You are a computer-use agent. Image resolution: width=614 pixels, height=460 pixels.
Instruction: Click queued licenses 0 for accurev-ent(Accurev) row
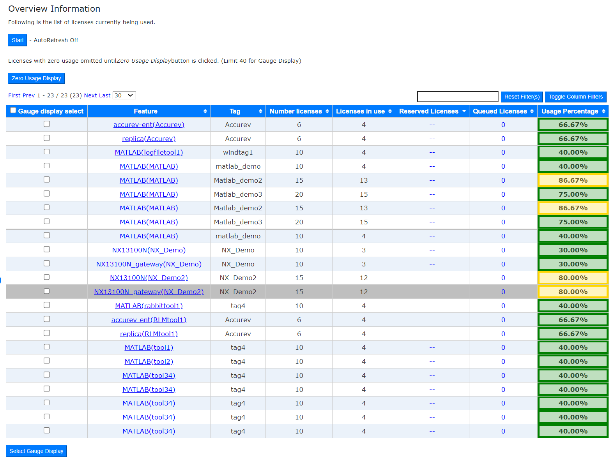click(x=503, y=125)
